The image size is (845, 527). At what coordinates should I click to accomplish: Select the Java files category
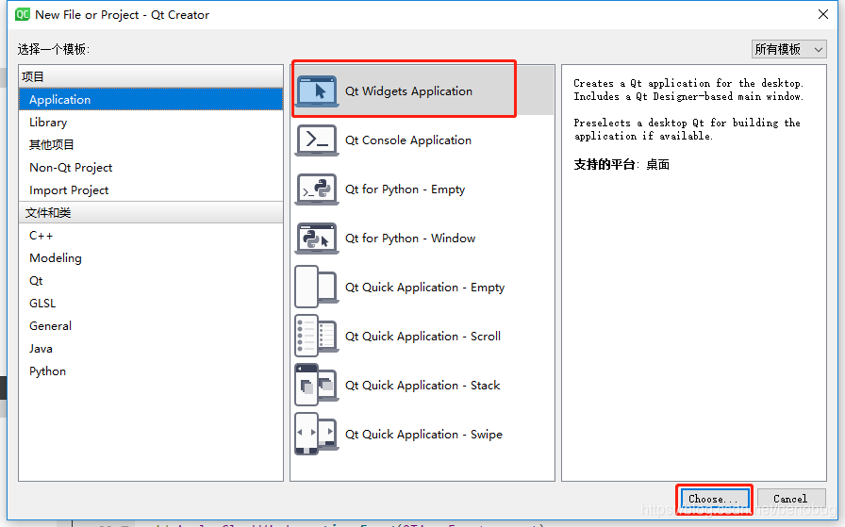pos(151,349)
